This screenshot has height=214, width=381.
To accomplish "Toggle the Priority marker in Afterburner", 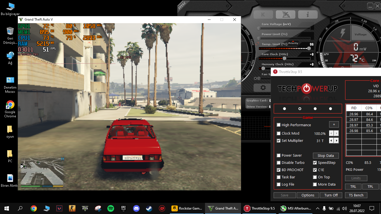I will tap(293, 43).
